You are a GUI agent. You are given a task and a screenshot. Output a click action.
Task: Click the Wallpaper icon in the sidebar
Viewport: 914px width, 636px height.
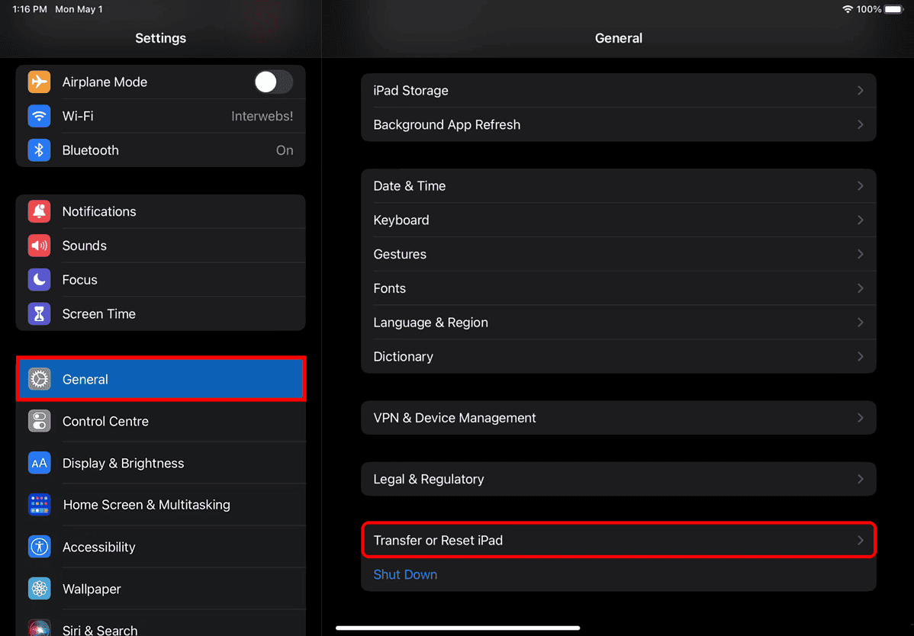click(x=39, y=589)
